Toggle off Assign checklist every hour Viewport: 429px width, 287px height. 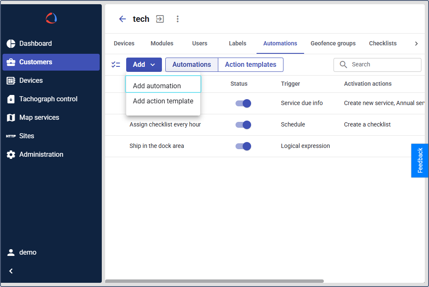[x=243, y=125]
